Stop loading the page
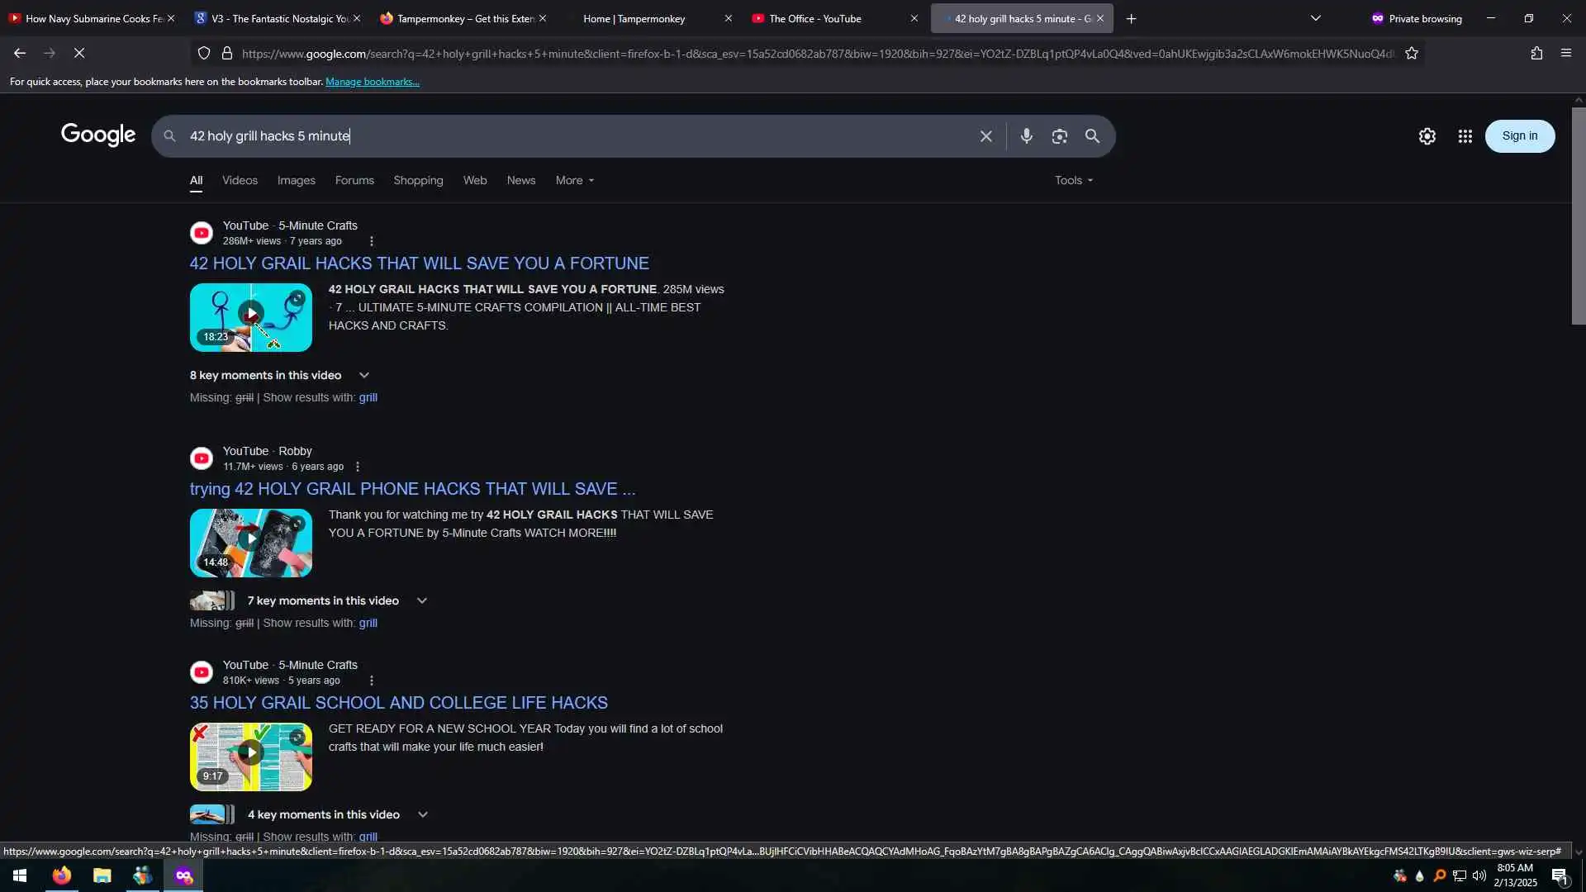 click(79, 54)
